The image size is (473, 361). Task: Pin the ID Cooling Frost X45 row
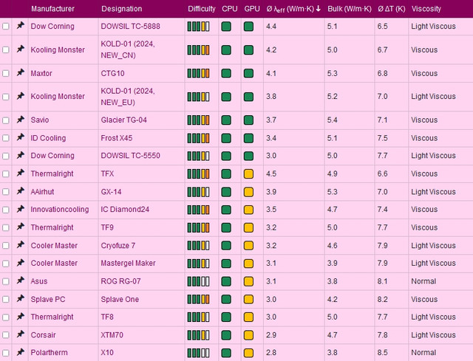coord(20,137)
